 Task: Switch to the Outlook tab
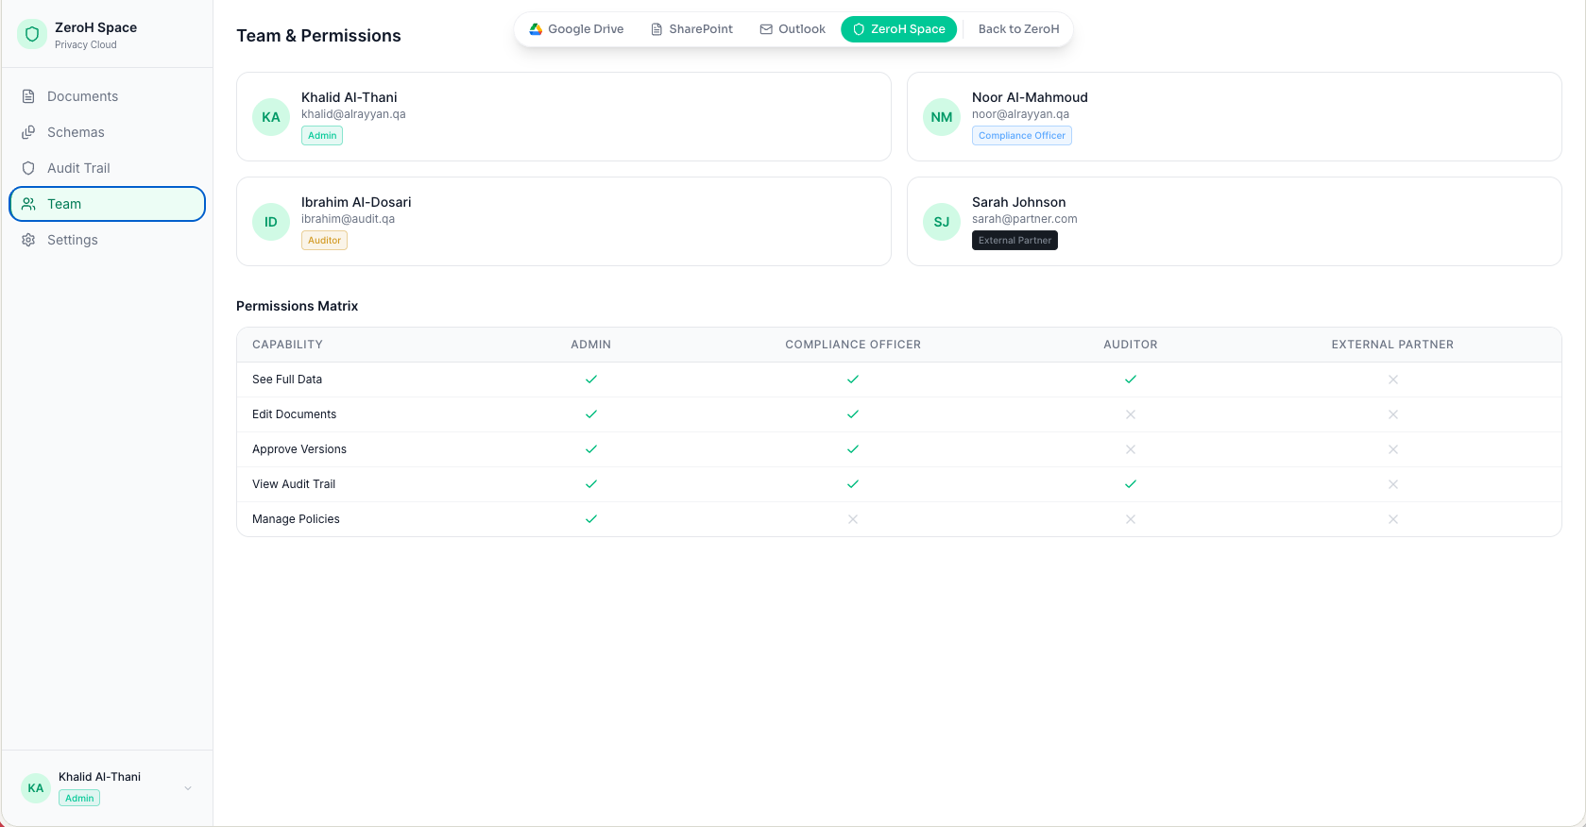tap(793, 29)
